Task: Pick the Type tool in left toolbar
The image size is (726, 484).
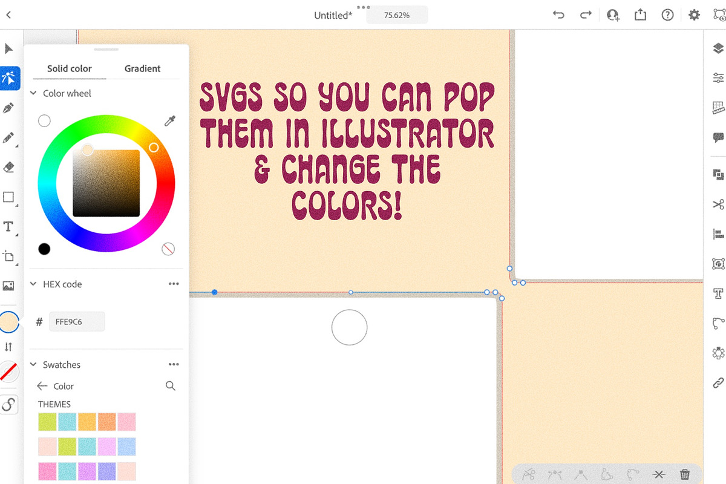Action: (x=8, y=227)
